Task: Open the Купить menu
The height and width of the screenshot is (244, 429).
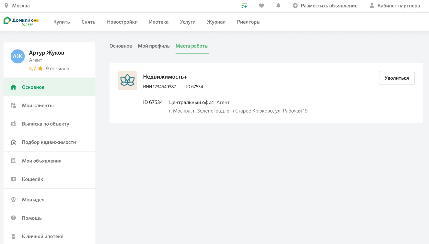Action: [x=62, y=22]
